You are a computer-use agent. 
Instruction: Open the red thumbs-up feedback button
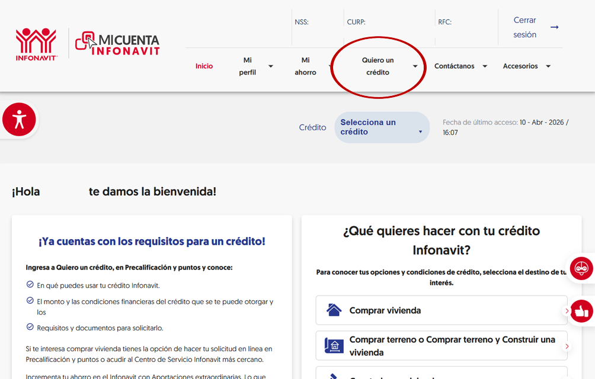point(581,311)
